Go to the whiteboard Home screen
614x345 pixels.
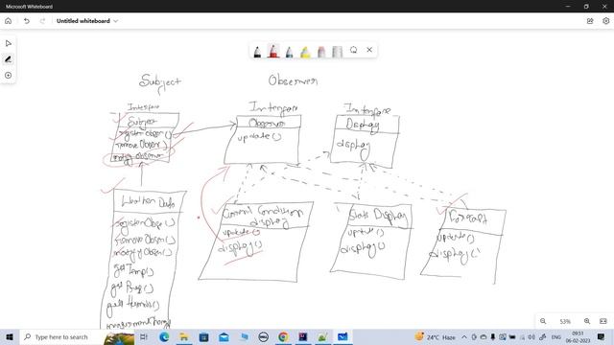[9, 21]
